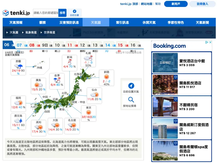The image size is (217, 163).
Task: Click the 仙台 cloudy sun icon
Action: point(94,95)
